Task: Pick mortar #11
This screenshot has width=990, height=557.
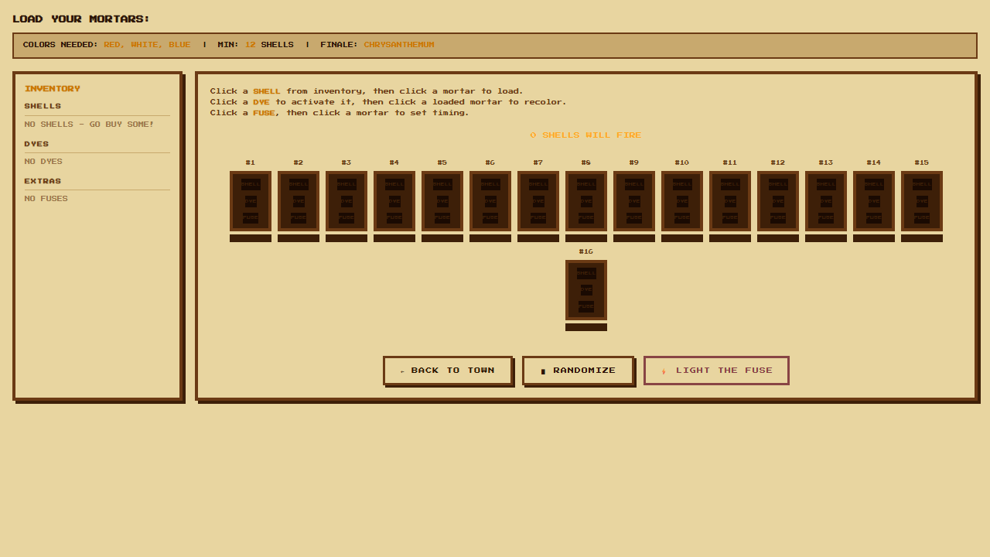Action: coord(730,201)
